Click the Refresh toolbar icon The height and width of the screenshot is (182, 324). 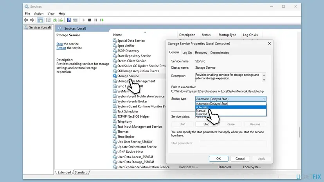pos(54,20)
